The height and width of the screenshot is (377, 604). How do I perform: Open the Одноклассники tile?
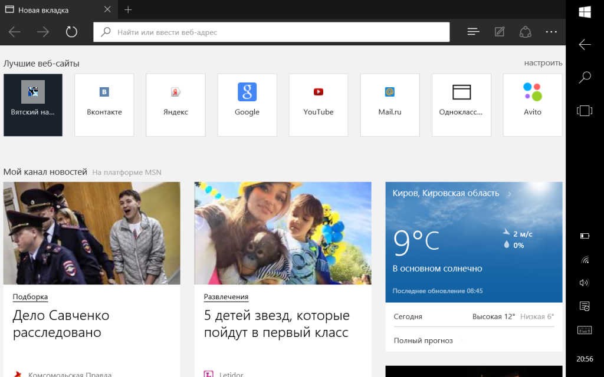click(x=461, y=105)
